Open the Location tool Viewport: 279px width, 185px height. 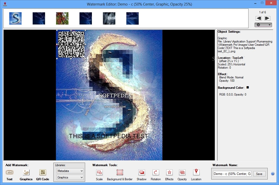[196, 172]
